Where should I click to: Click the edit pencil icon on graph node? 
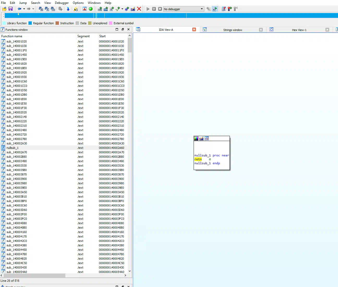click(x=201, y=138)
